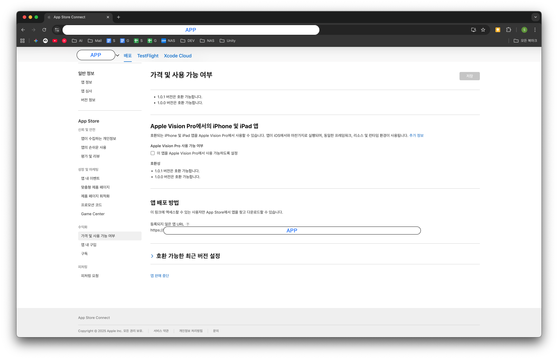Click the browser forward arrow

coord(34,30)
